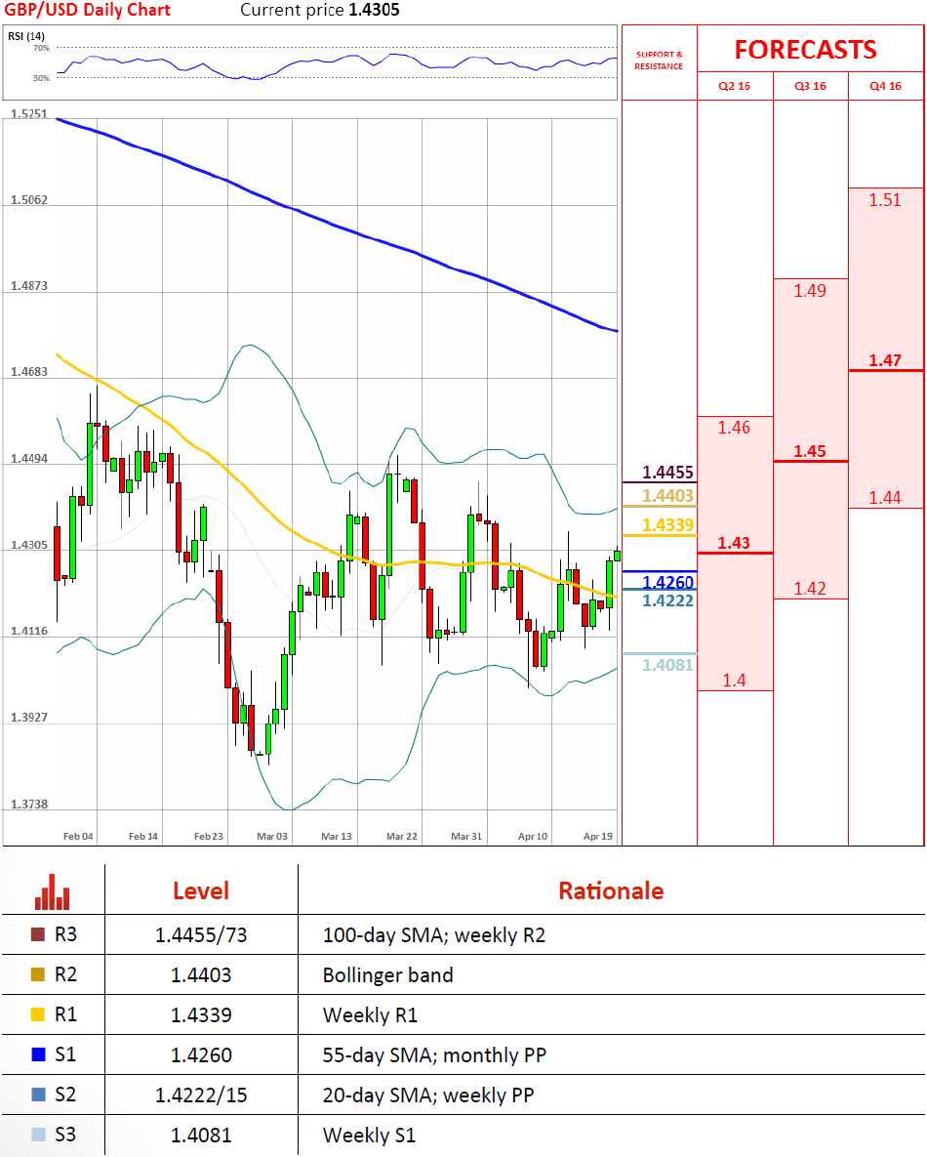Click the 1.4339 resistance level label
The image size is (927, 1157).
(667, 524)
